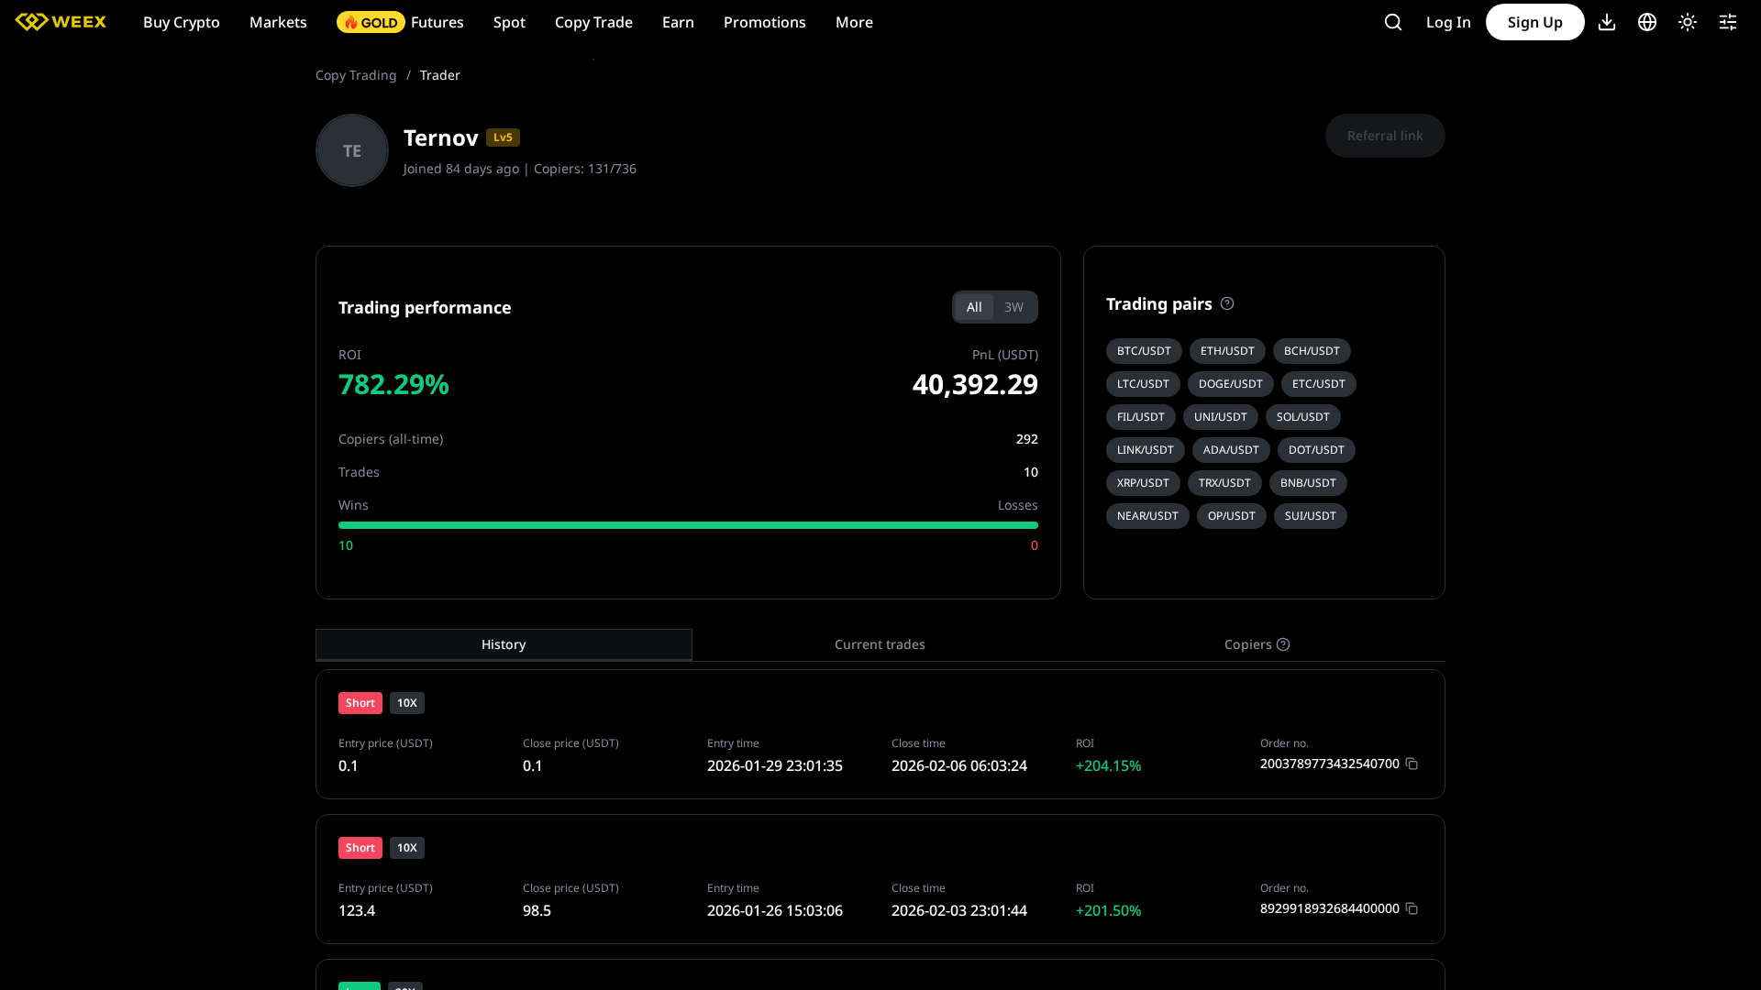Open the More navigation menu
The width and height of the screenshot is (1761, 990).
pyautogui.click(x=854, y=22)
